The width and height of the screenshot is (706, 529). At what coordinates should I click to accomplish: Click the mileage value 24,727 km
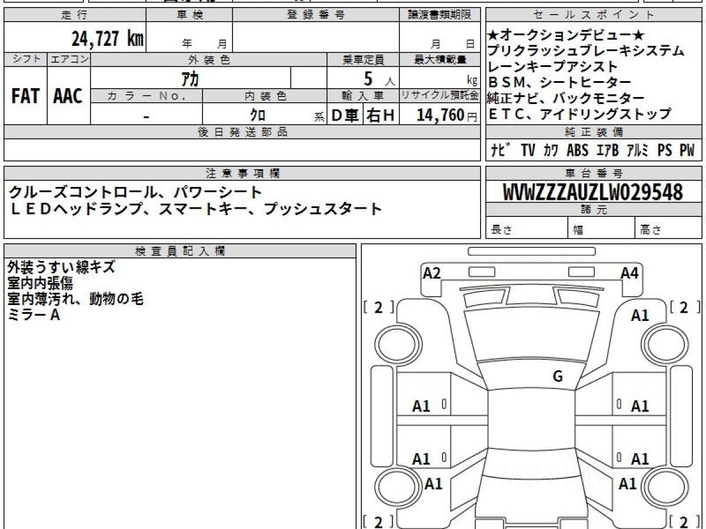tap(108, 39)
